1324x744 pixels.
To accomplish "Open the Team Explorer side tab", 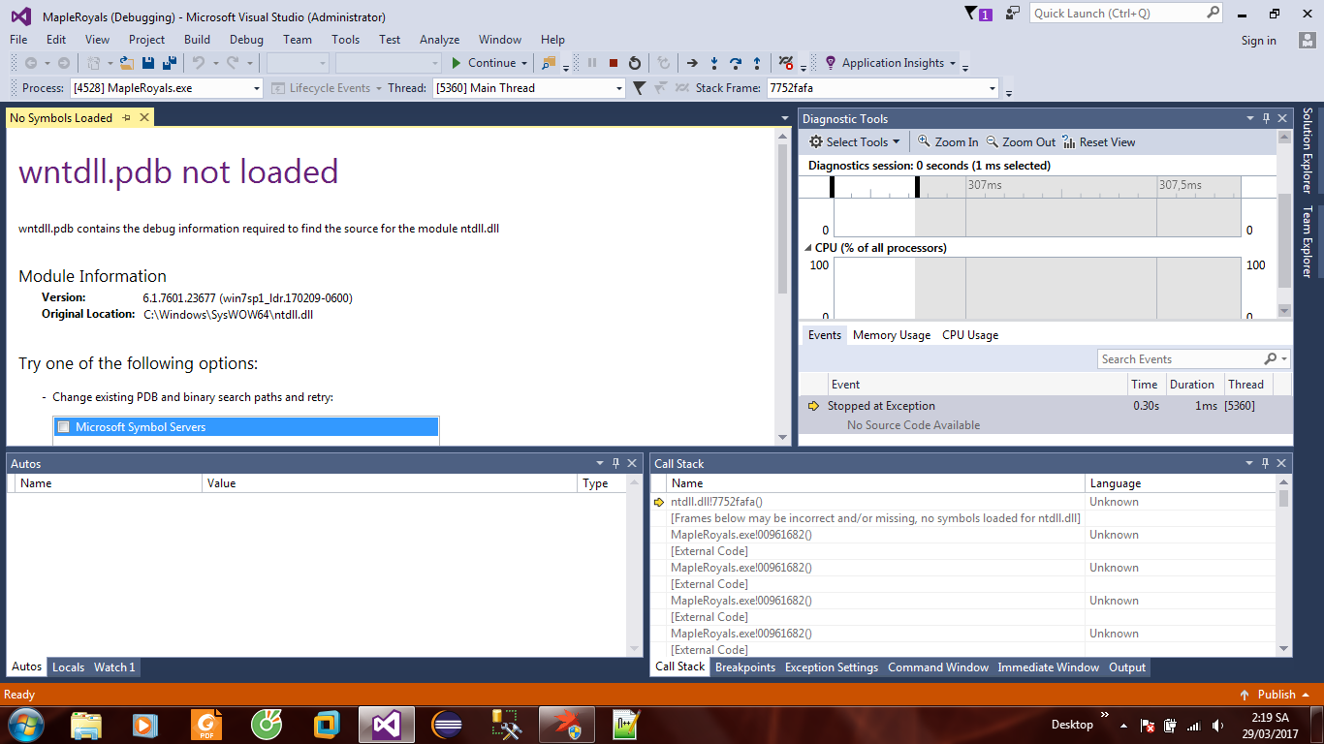I will pos(1308,241).
